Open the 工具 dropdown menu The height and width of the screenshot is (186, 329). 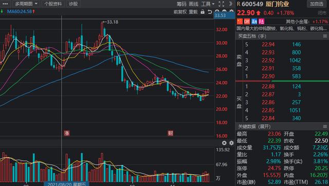pos(208,4)
